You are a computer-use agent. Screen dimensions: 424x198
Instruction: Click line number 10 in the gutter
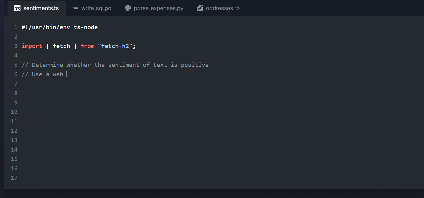coord(14,112)
